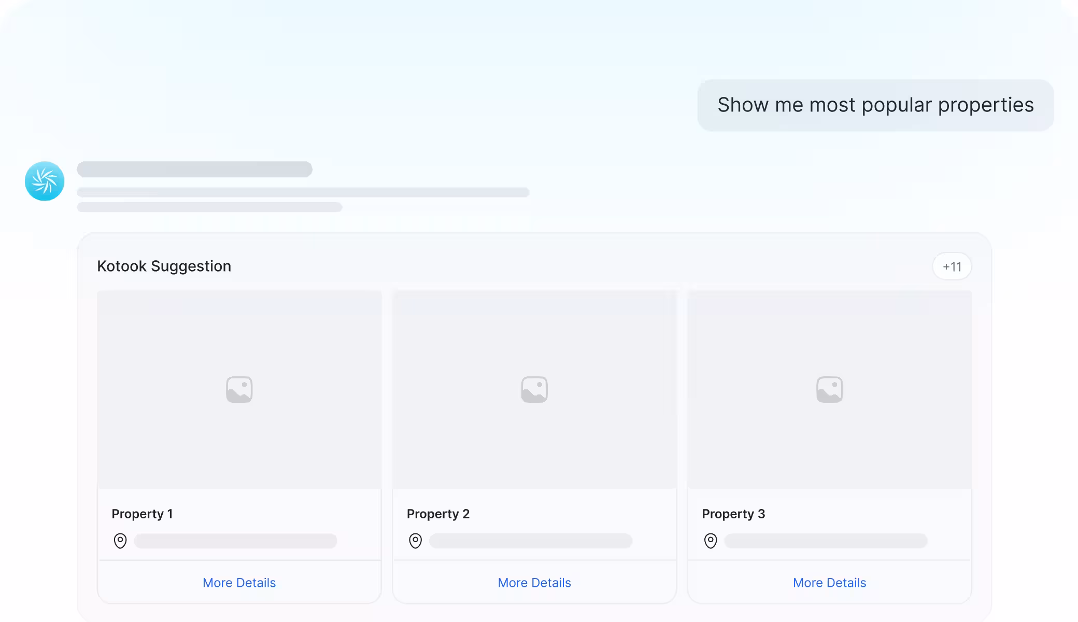Viewport: 1078px width, 622px height.
Task: Click Property 1 location pin icon
Action: [120, 541]
